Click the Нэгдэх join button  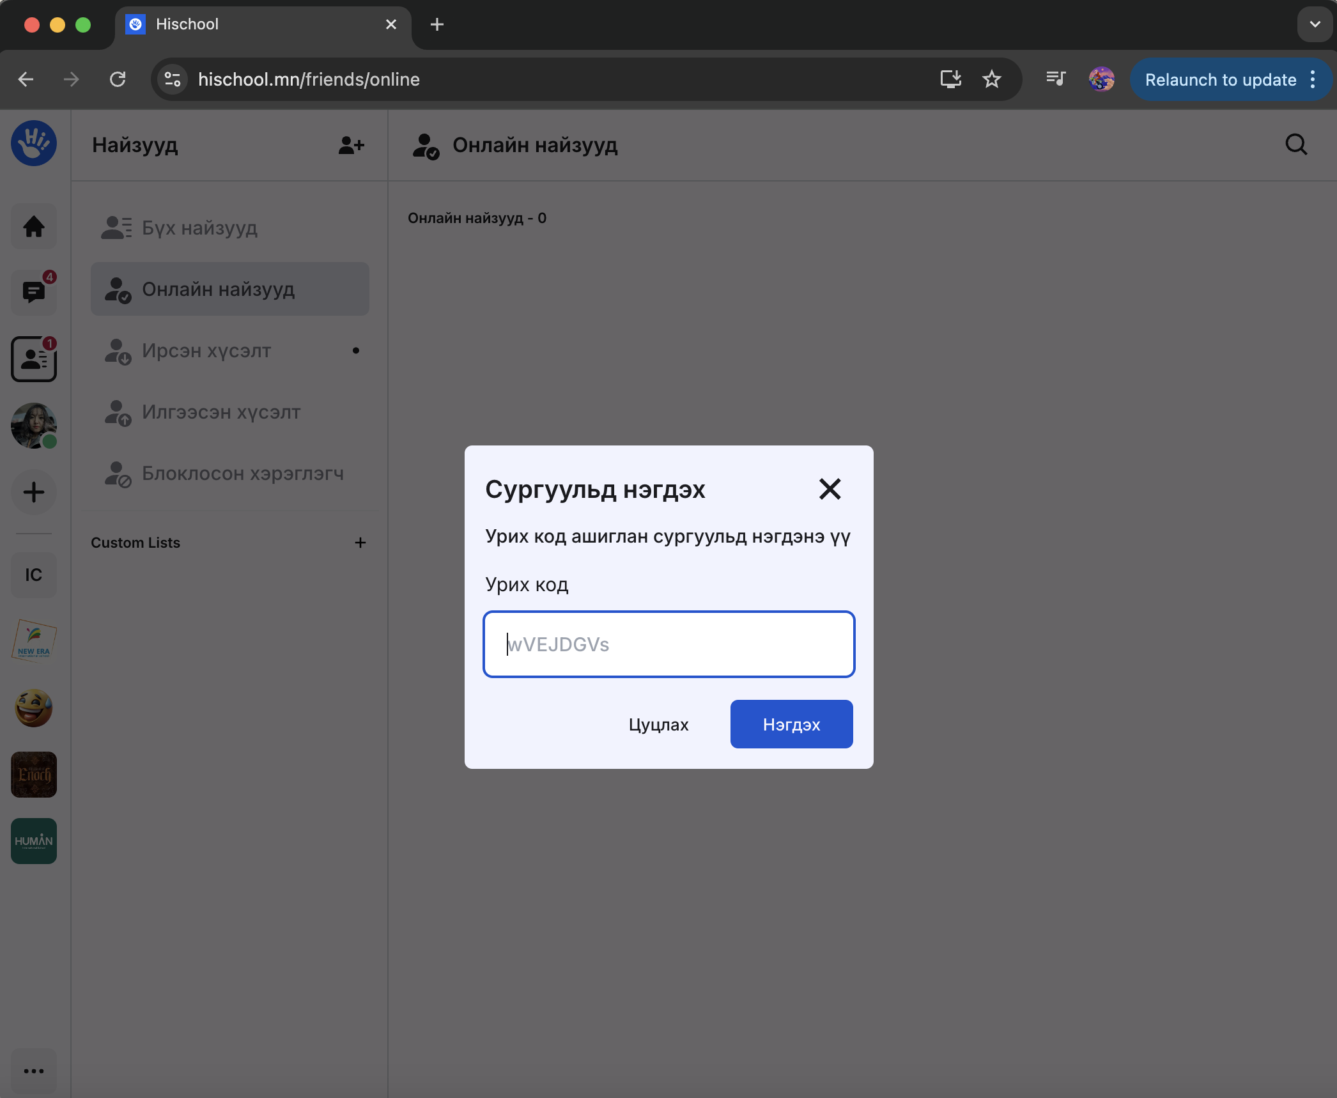[x=791, y=724]
